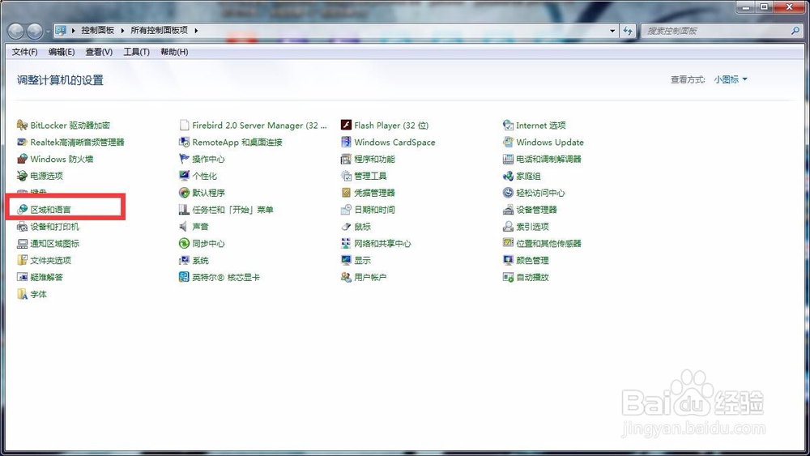Open the 程序和功能 link

click(374, 159)
